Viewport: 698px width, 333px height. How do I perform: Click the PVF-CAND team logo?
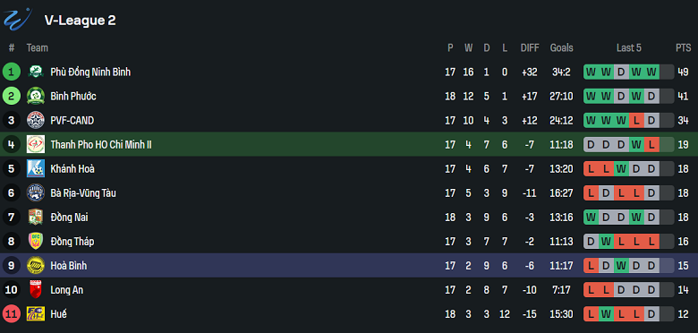click(36, 120)
